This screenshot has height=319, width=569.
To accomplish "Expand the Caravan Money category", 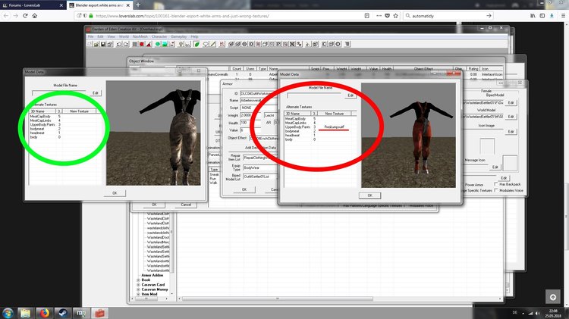I will [138, 289].
